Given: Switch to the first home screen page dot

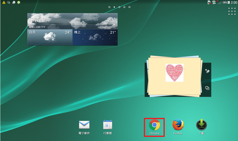Looking at the screenshot, I should 109,7.
